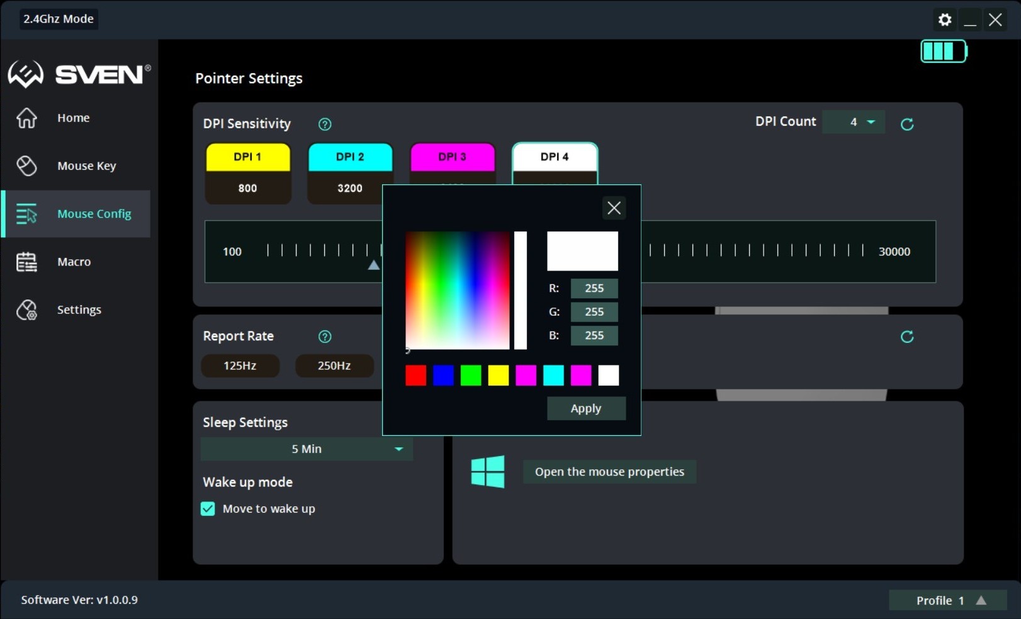1021x619 pixels.
Task: Select the Mouse Config sidebar item
Action: 76,214
